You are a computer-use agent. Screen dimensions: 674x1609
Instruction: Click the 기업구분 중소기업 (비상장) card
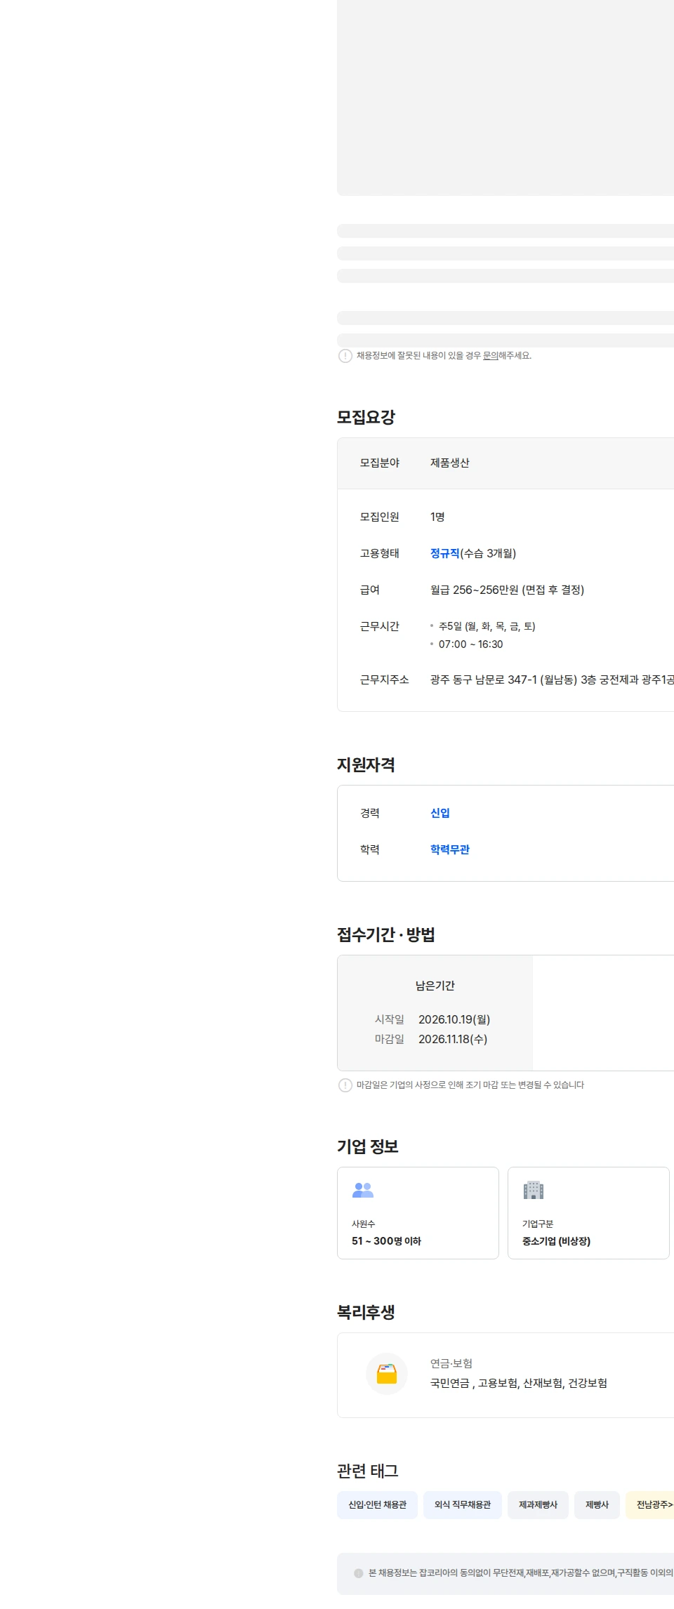coord(588,1213)
